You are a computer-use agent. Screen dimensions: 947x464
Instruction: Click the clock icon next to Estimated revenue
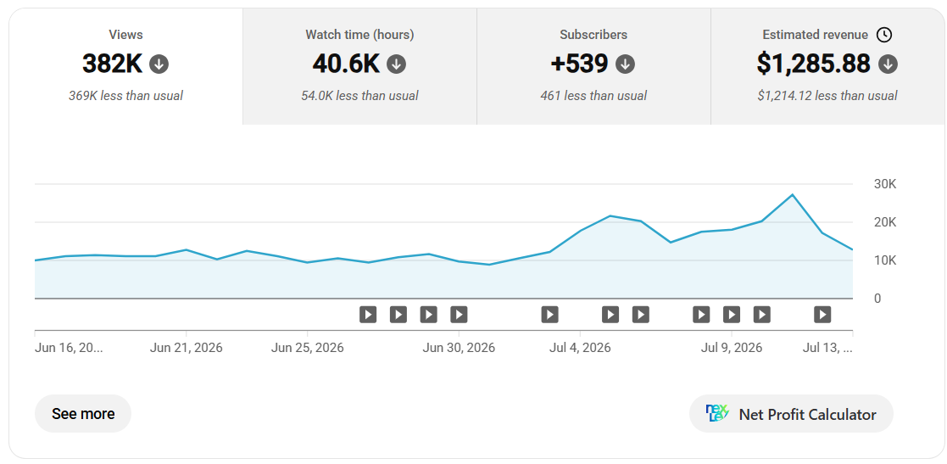click(884, 35)
